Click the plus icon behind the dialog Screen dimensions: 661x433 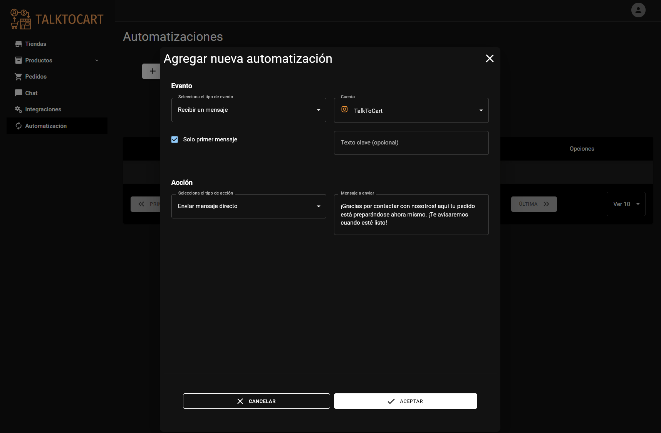(152, 71)
